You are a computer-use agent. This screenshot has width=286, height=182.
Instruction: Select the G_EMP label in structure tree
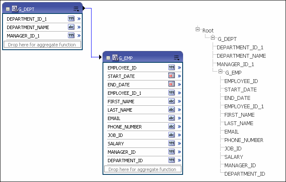pos(233,73)
